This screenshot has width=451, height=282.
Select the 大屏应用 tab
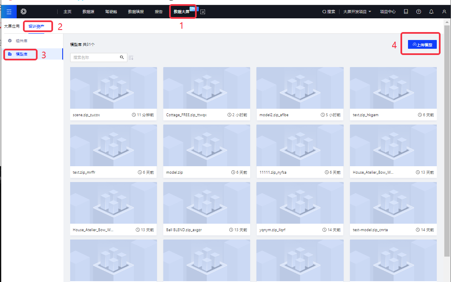tap(12, 26)
